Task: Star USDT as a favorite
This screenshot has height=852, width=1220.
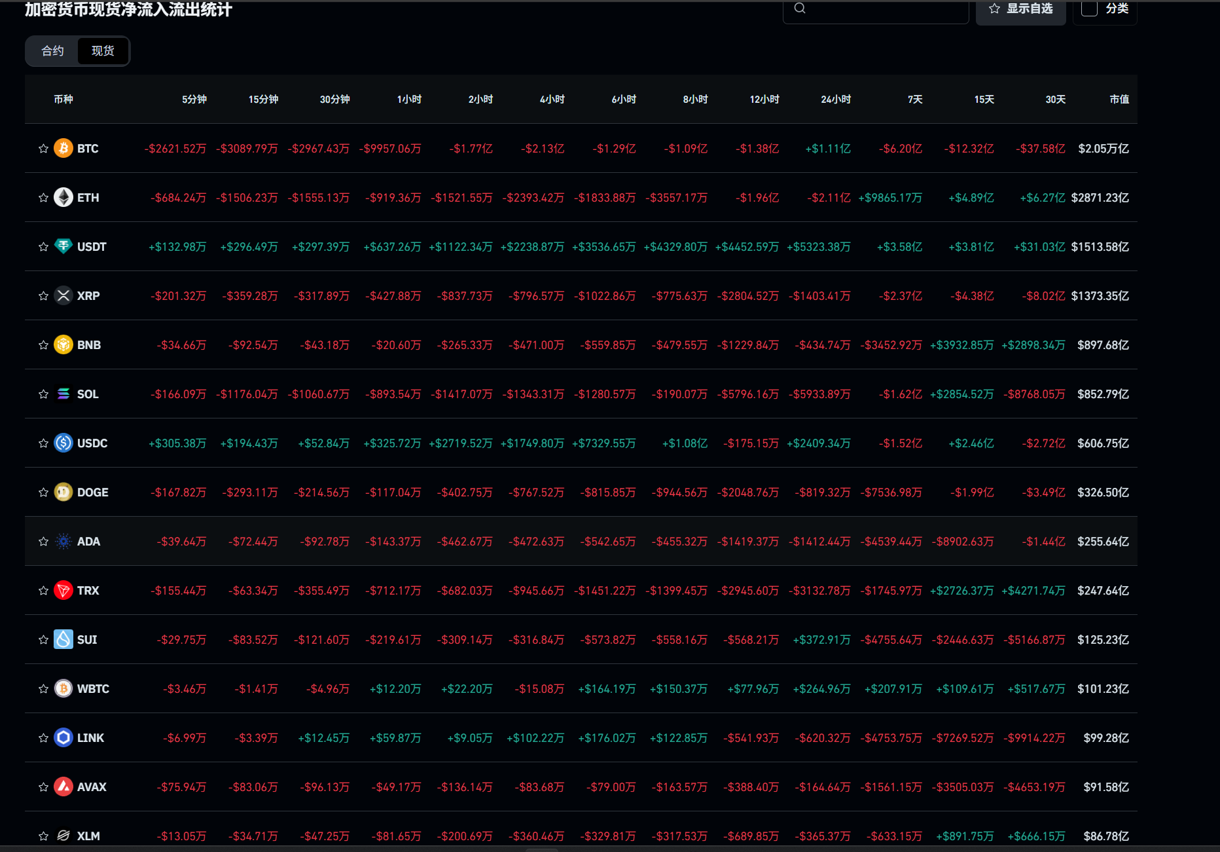Action: 43,247
